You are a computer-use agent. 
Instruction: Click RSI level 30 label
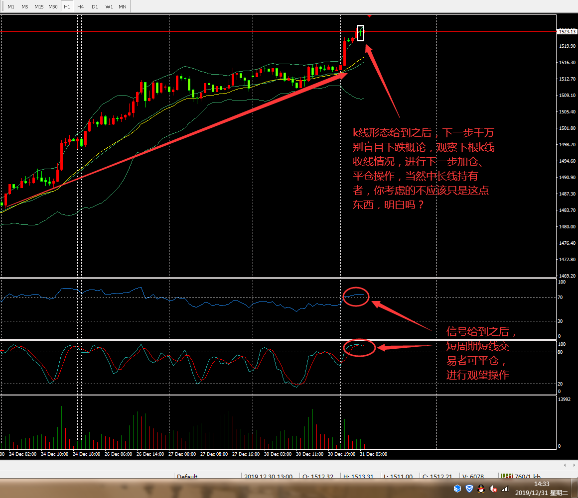click(x=560, y=321)
